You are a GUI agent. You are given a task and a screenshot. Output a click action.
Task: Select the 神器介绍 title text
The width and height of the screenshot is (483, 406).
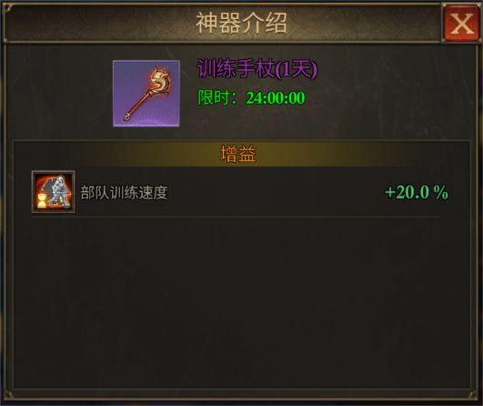point(242,23)
